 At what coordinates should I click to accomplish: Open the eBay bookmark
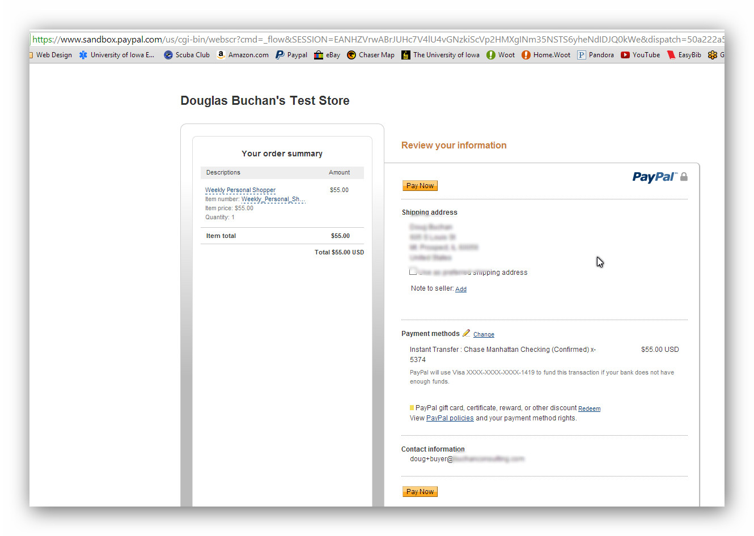[x=327, y=55]
